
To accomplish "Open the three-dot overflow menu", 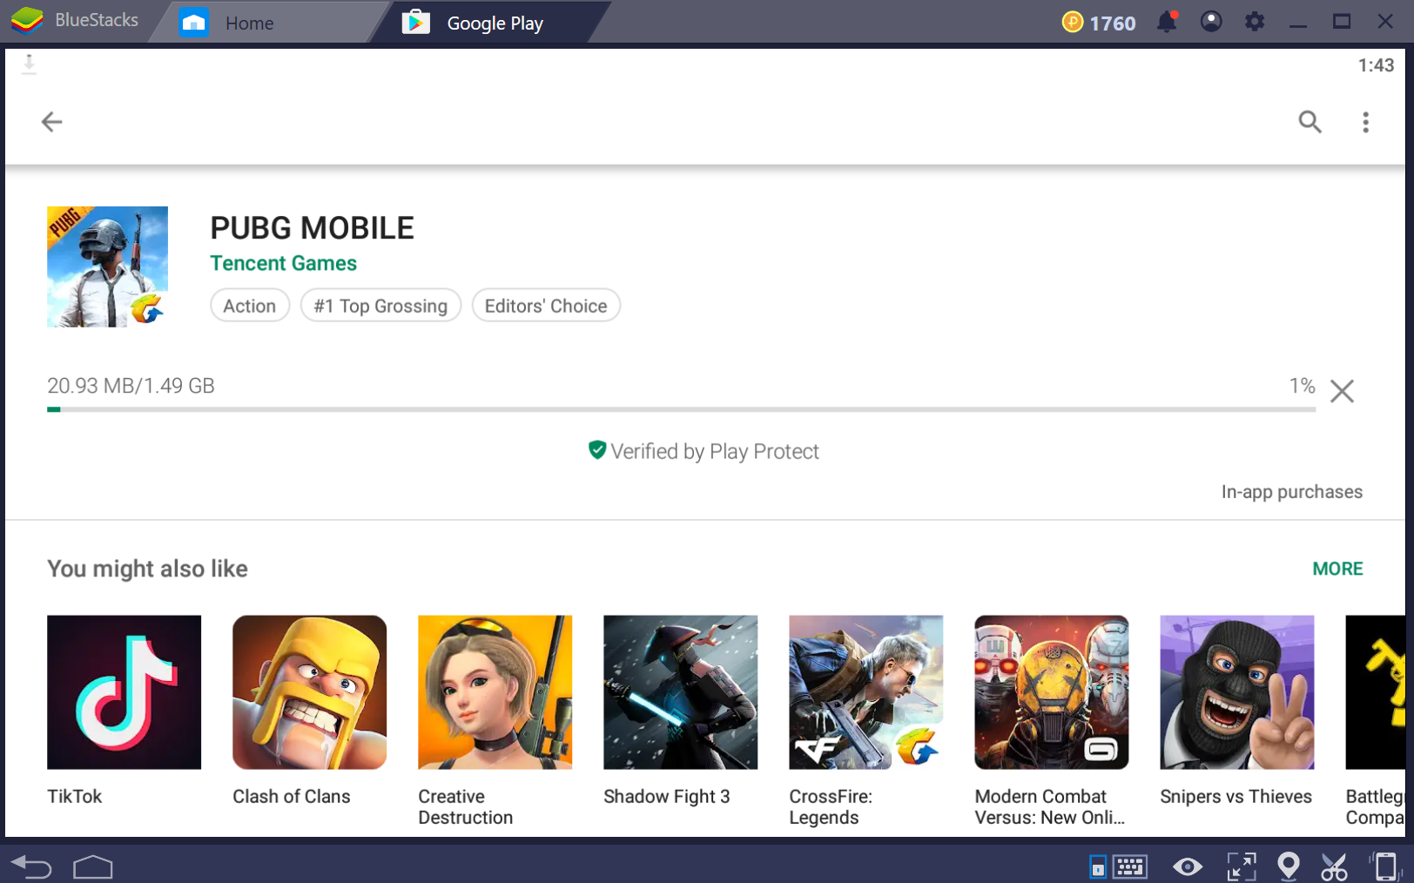I will pos(1365,122).
